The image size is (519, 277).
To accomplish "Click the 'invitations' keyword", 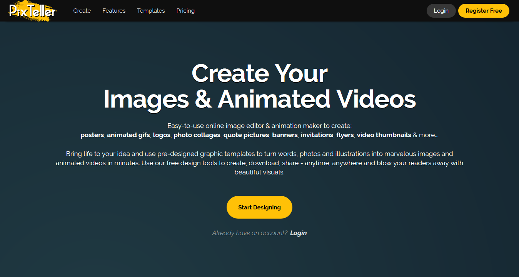I will pos(317,135).
